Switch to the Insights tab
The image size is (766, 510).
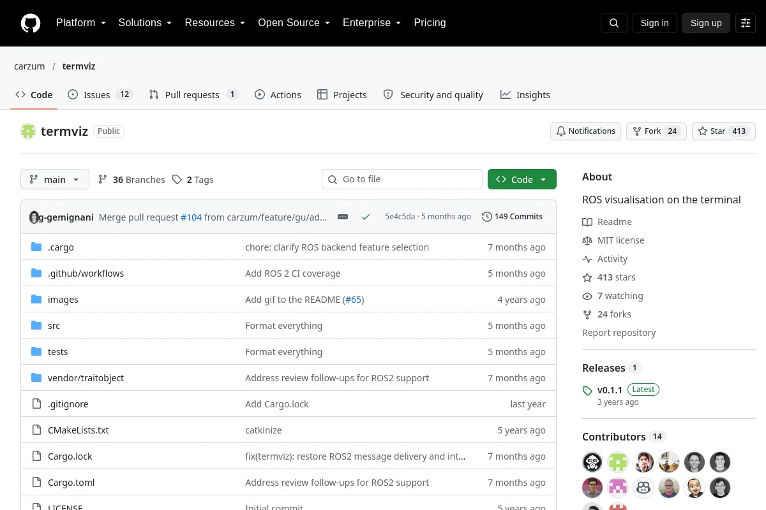pyautogui.click(x=525, y=95)
